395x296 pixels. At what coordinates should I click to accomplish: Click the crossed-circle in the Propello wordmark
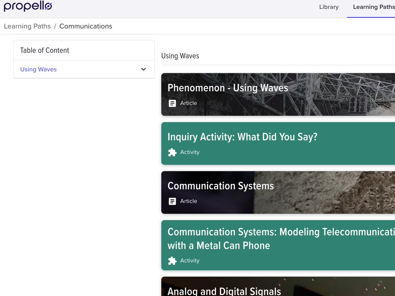pyautogui.click(x=49, y=6)
